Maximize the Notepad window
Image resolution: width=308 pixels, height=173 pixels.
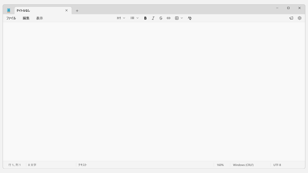pyautogui.click(x=288, y=8)
